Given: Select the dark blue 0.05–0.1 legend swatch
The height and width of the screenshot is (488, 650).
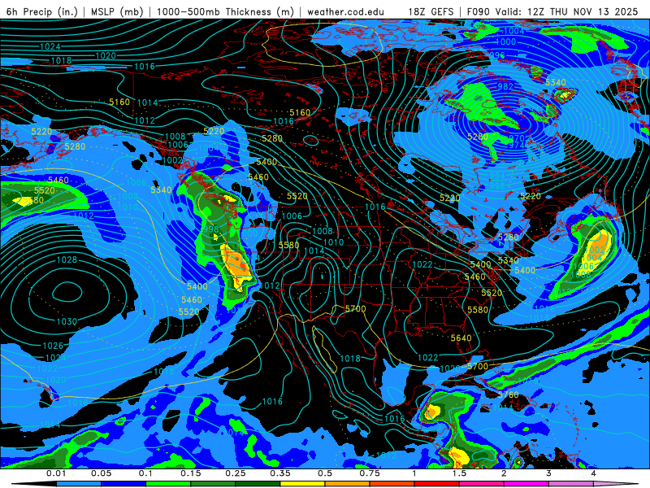Looking at the screenshot, I should coord(123,484).
